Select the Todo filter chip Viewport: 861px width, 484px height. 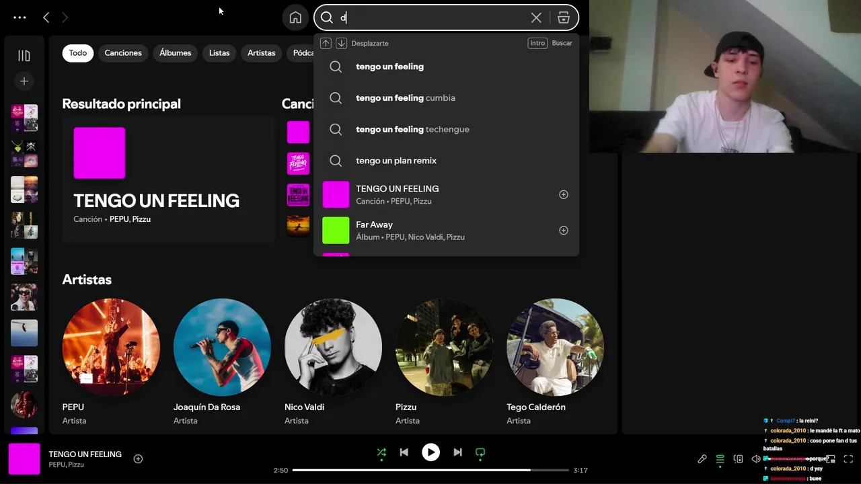pos(78,53)
